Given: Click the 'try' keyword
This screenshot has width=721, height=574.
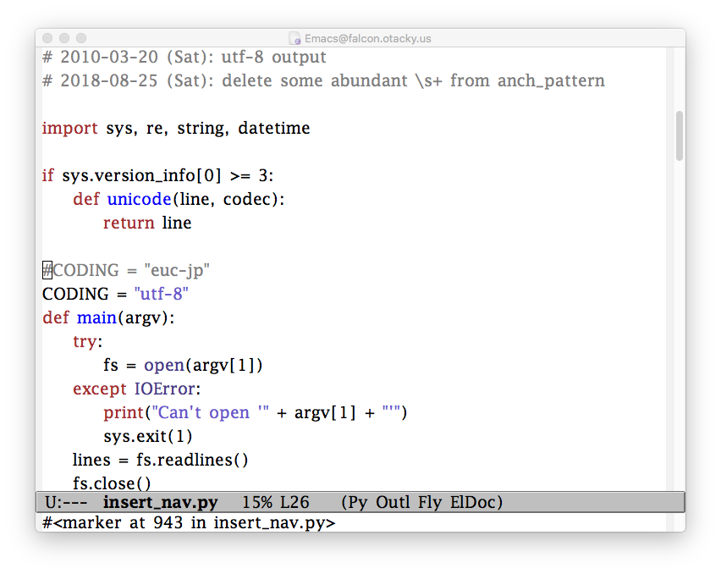Looking at the screenshot, I should (85, 342).
